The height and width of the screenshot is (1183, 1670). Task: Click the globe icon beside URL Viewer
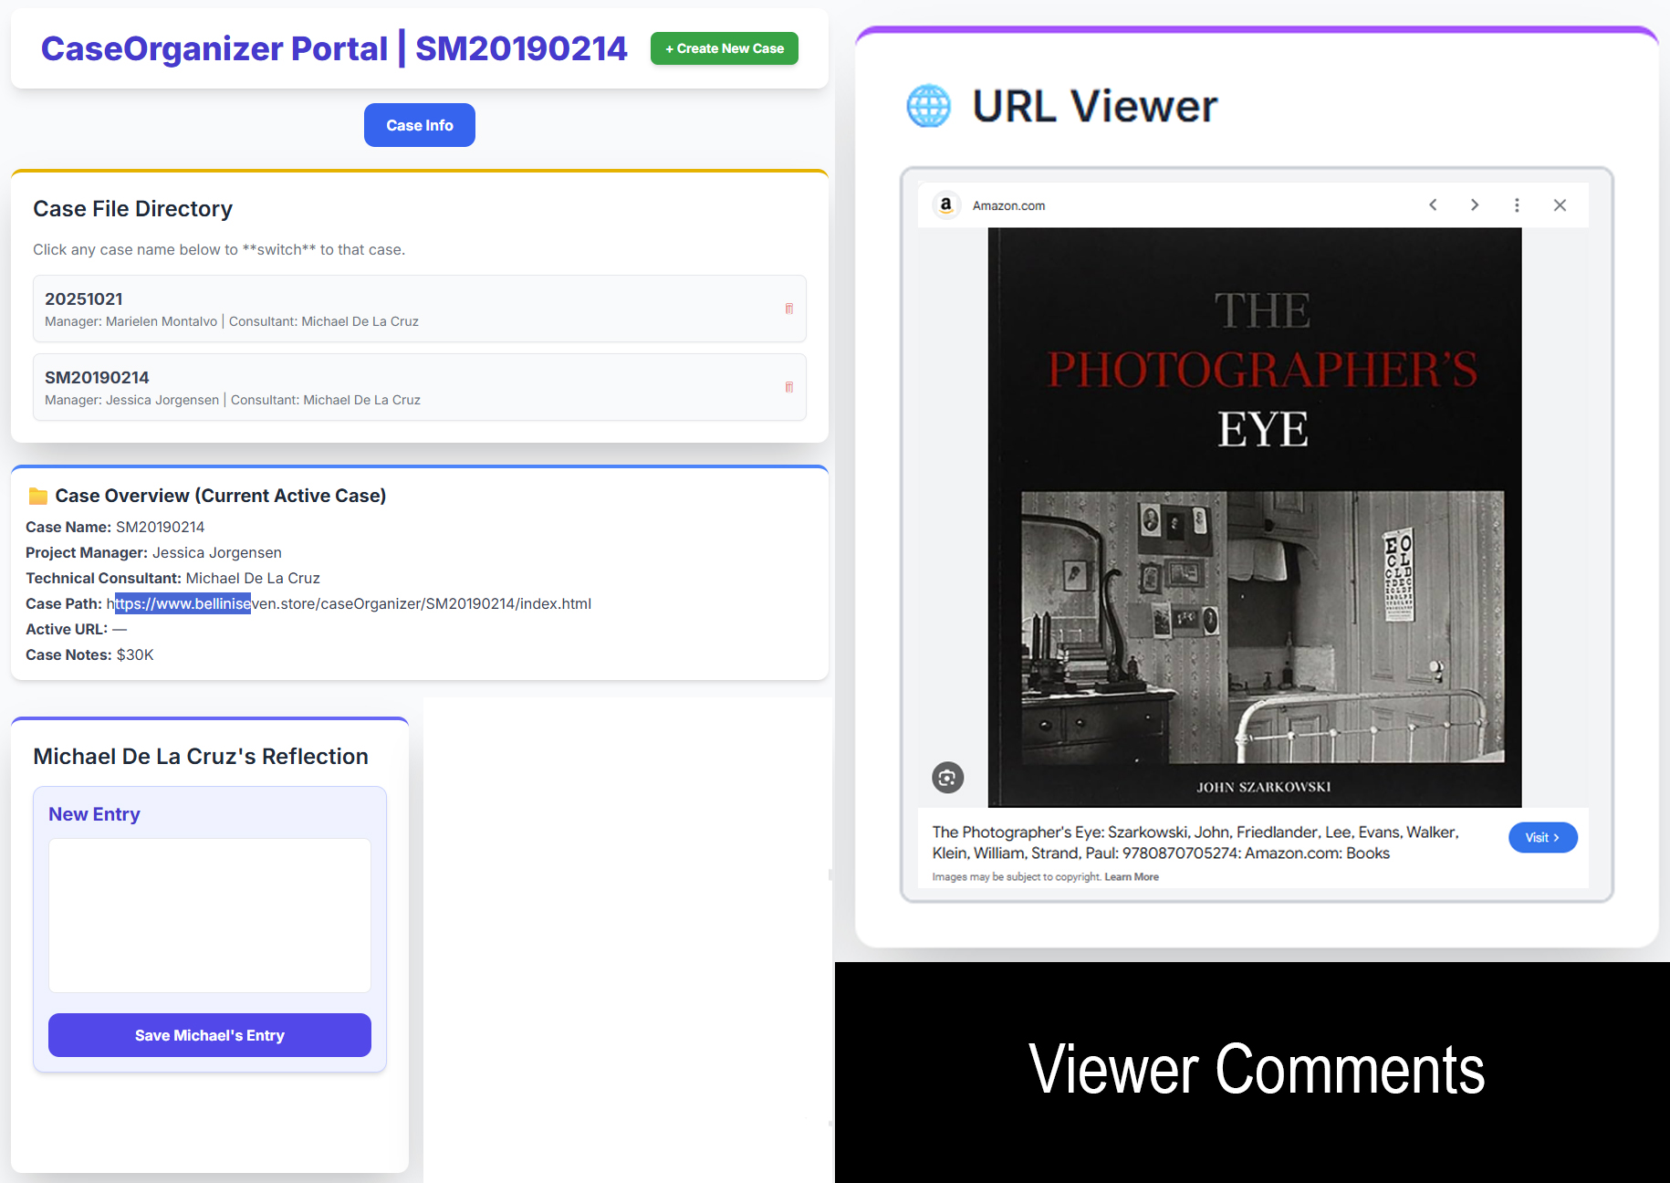928,106
